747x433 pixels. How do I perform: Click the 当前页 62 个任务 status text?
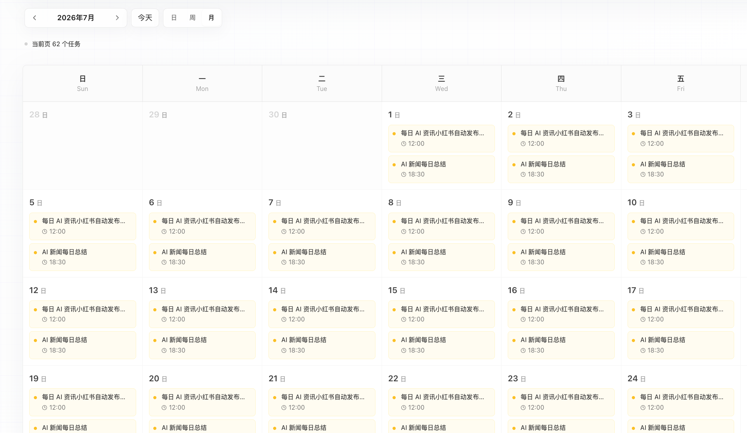click(x=56, y=44)
